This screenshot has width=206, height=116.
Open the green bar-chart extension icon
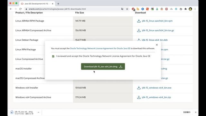(157, 9)
